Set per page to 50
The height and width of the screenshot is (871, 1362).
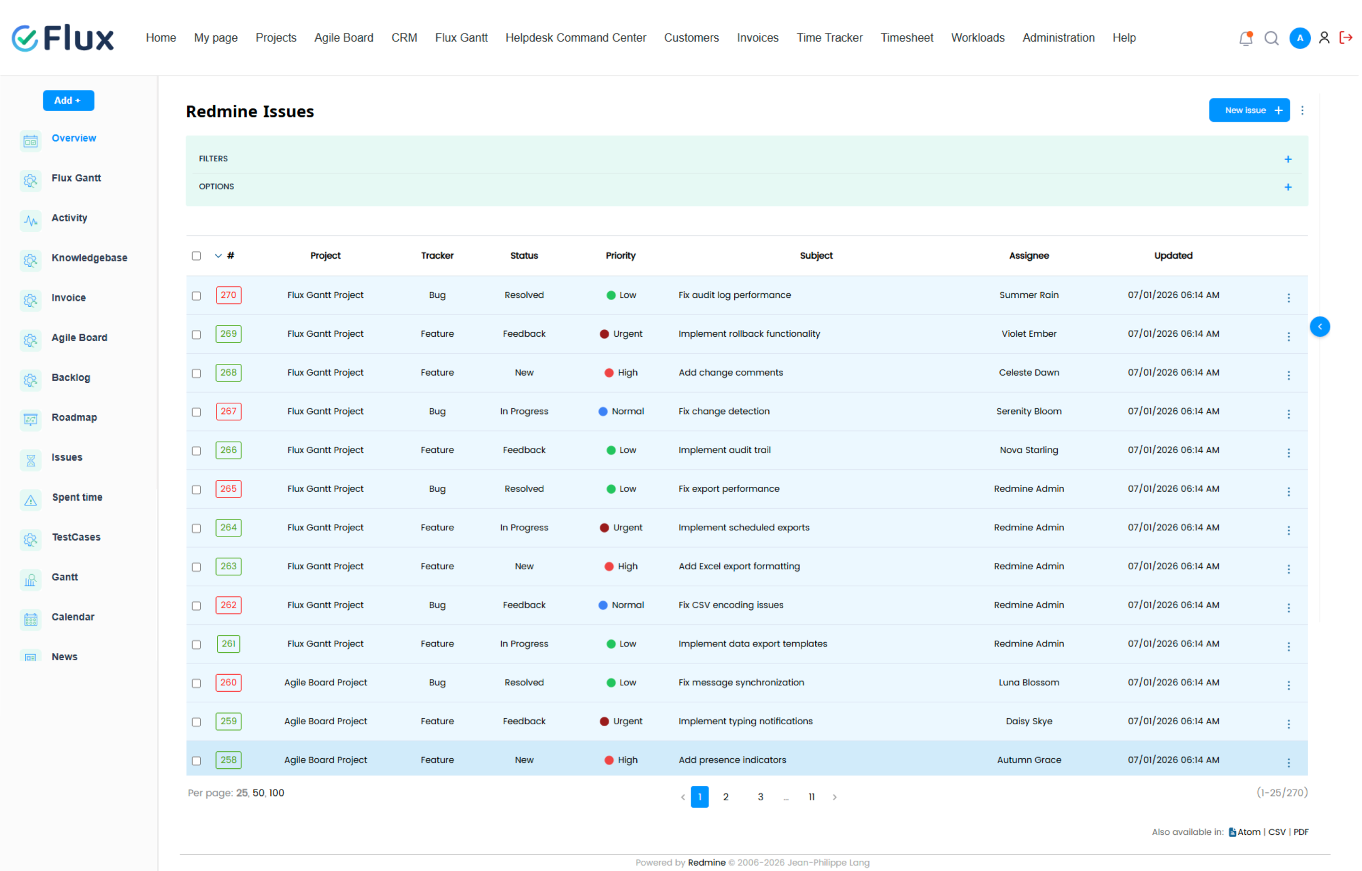pos(259,793)
